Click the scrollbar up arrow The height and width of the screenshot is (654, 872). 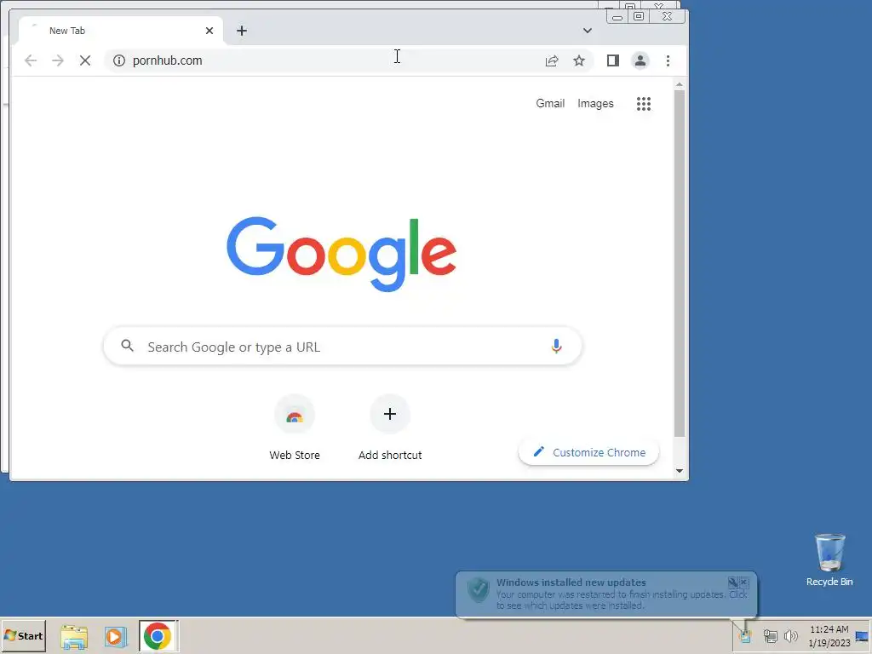tap(679, 84)
